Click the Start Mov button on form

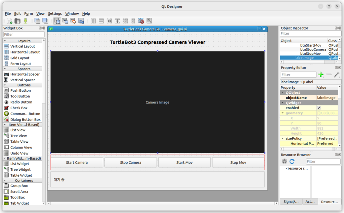pos(184,163)
